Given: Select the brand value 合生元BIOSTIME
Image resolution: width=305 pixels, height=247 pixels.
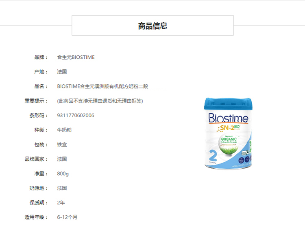Looking at the screenshot, I should [x=76, y=57].
